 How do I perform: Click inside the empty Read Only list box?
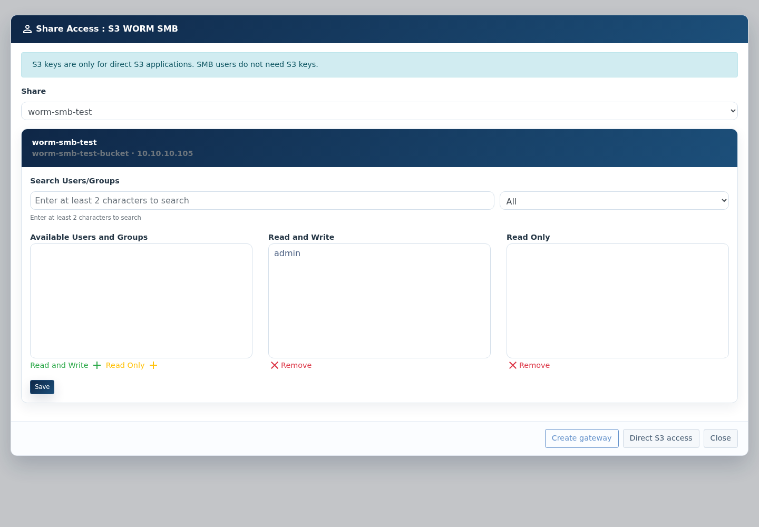click(x=618, y=301)
